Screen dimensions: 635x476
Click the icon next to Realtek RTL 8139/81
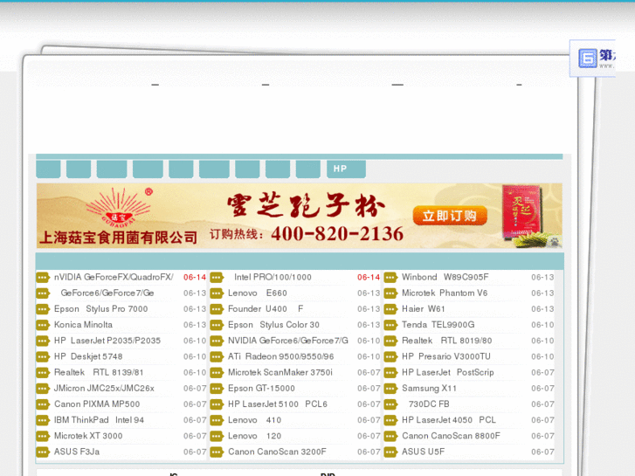(43, 373)
